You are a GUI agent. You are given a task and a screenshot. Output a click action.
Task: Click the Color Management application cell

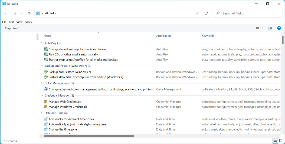pos(169,89)
